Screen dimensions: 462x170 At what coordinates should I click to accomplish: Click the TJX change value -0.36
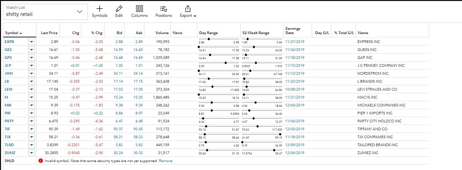(75, 137)
